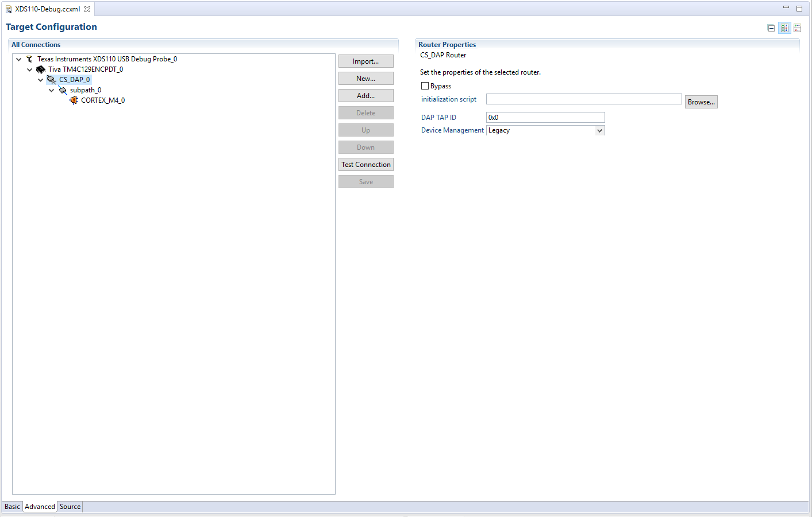The height and width of the screenshot is (517, 812).
Task: Collapse the XDS110 USB Debug Probe node
Action: [x=18, y=59]
